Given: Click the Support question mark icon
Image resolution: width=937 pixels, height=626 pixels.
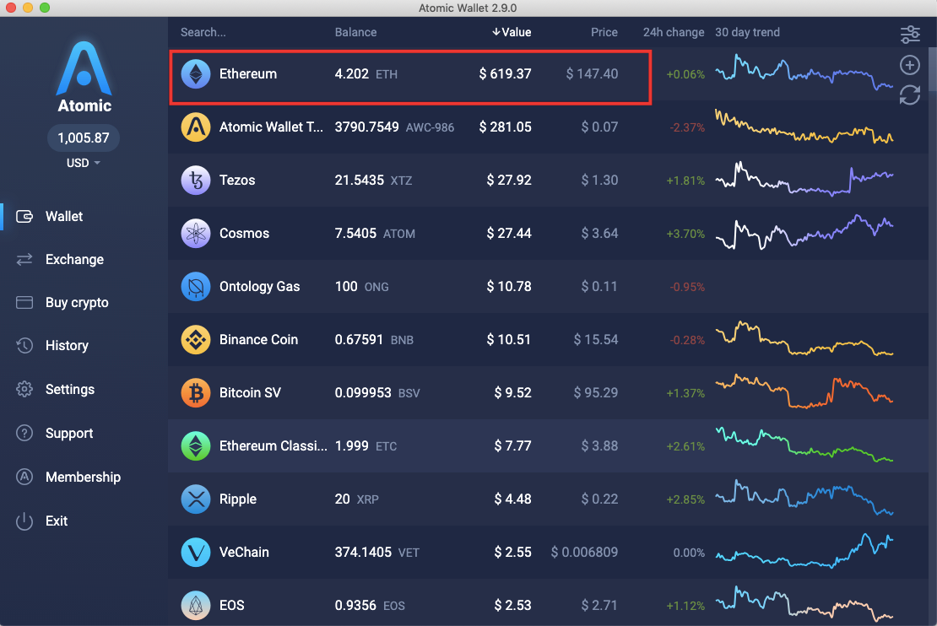Looking at the screenshot, I should (24, 433).
